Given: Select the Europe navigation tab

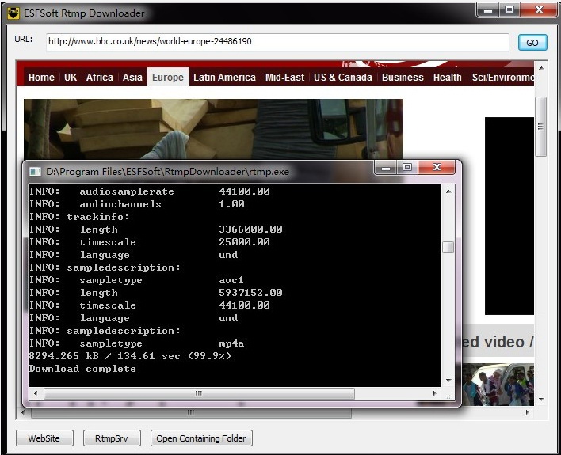Looking at the screenshot, I should pos(168,77).
